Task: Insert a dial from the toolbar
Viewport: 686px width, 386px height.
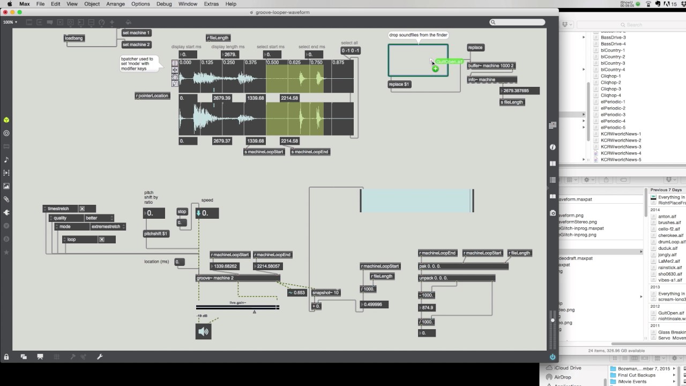Action: (102, 23)
